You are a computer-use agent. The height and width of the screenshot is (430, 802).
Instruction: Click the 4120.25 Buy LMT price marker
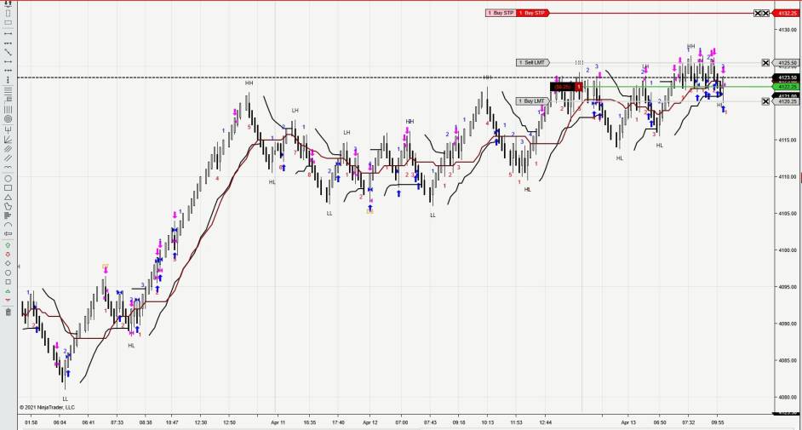click(787, 101)
